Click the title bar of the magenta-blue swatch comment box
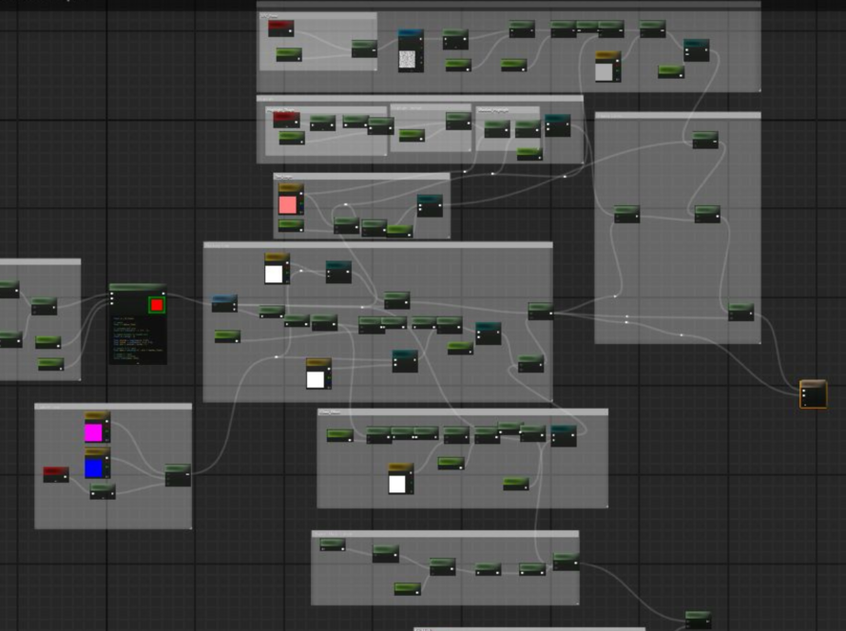This screenshot has width=846, height=631. pos(113,408)
